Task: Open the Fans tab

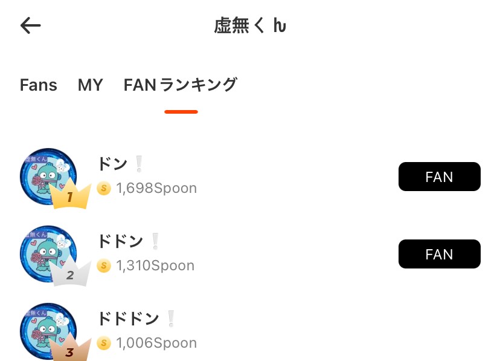Action: pos(38,85)
